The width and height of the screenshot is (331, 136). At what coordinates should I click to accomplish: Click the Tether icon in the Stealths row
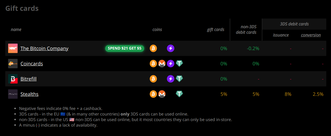click(x=179, y=94)
